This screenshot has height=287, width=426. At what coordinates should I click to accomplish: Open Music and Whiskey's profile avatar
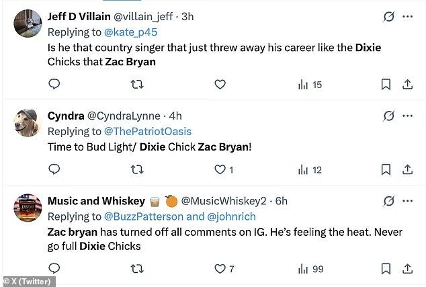click(x=28, y=208)
